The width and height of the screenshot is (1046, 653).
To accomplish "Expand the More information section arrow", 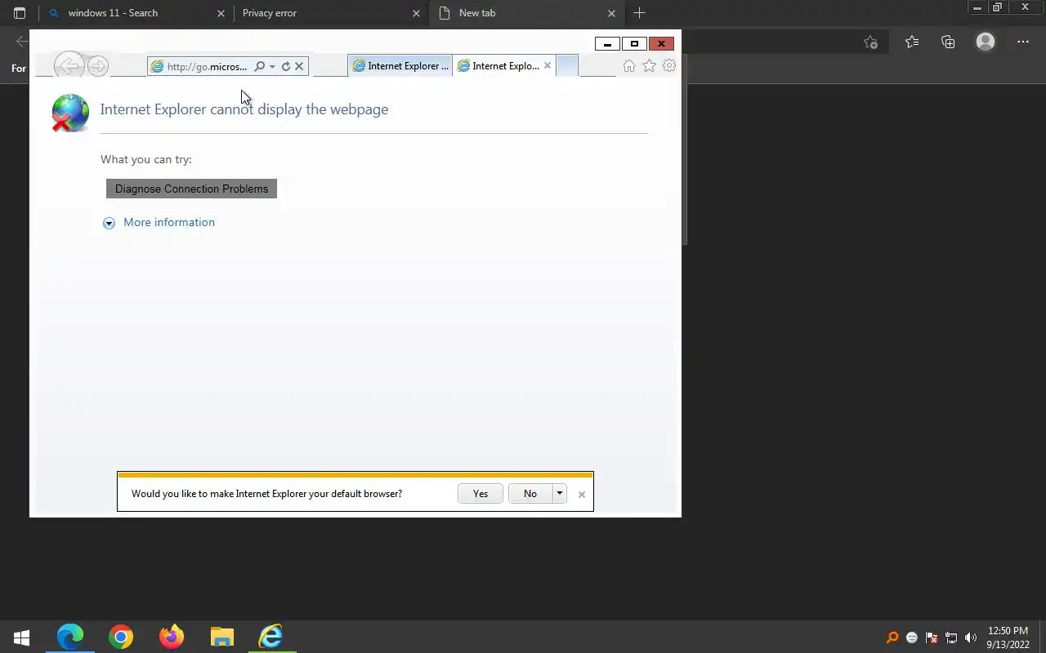I will 109,223.
